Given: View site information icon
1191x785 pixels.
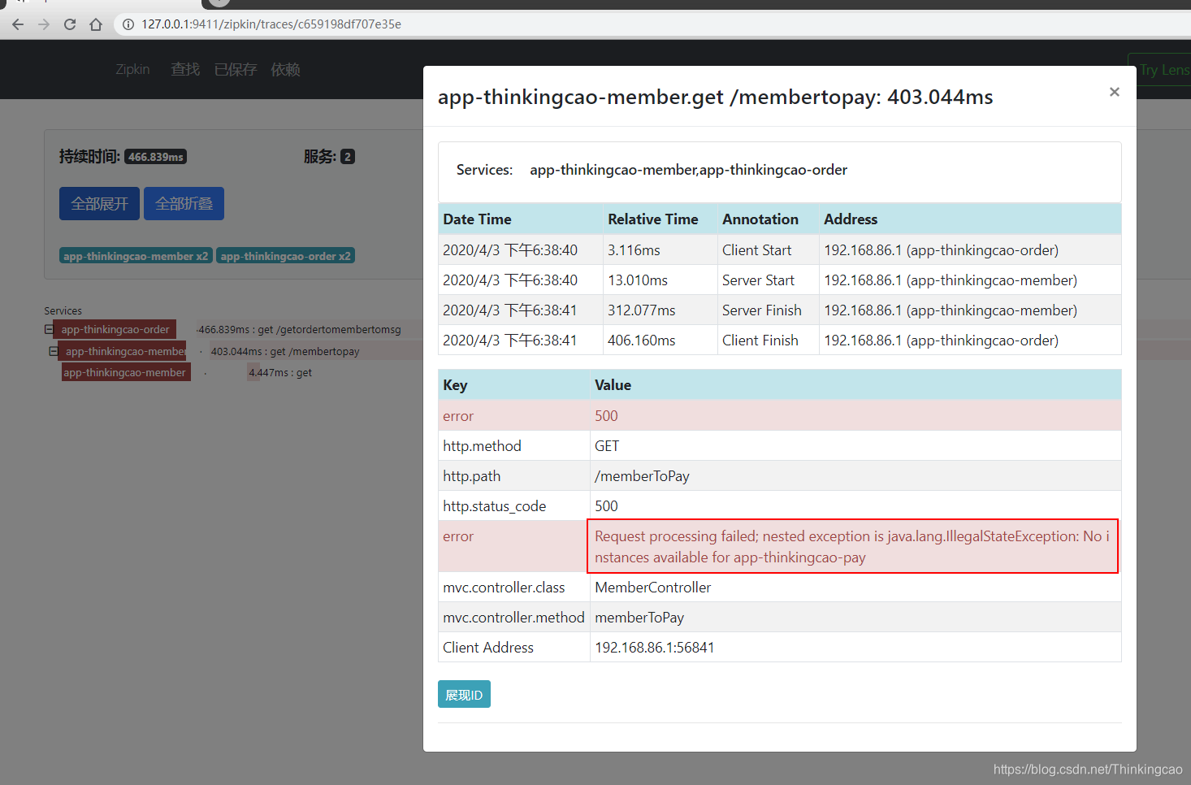Looking at the screenshot, I should (128, 24).
